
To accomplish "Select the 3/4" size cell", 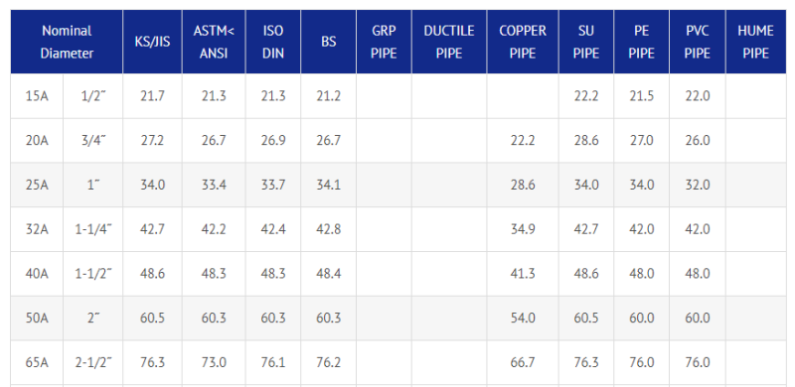I will (93, 140).
